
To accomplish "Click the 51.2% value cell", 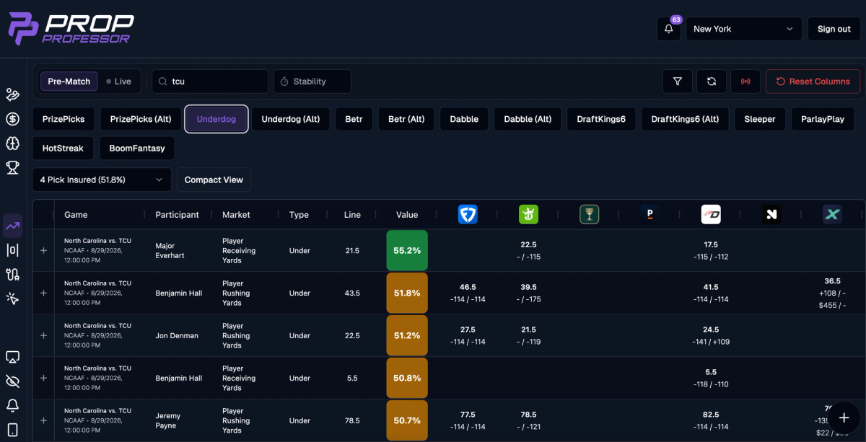I will [x=407, y=335].
